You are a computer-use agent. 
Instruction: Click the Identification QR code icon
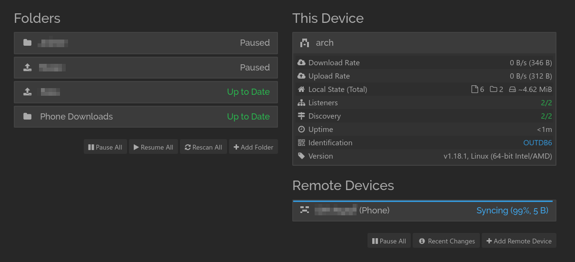pyautogui.click(x=301, y=143)
